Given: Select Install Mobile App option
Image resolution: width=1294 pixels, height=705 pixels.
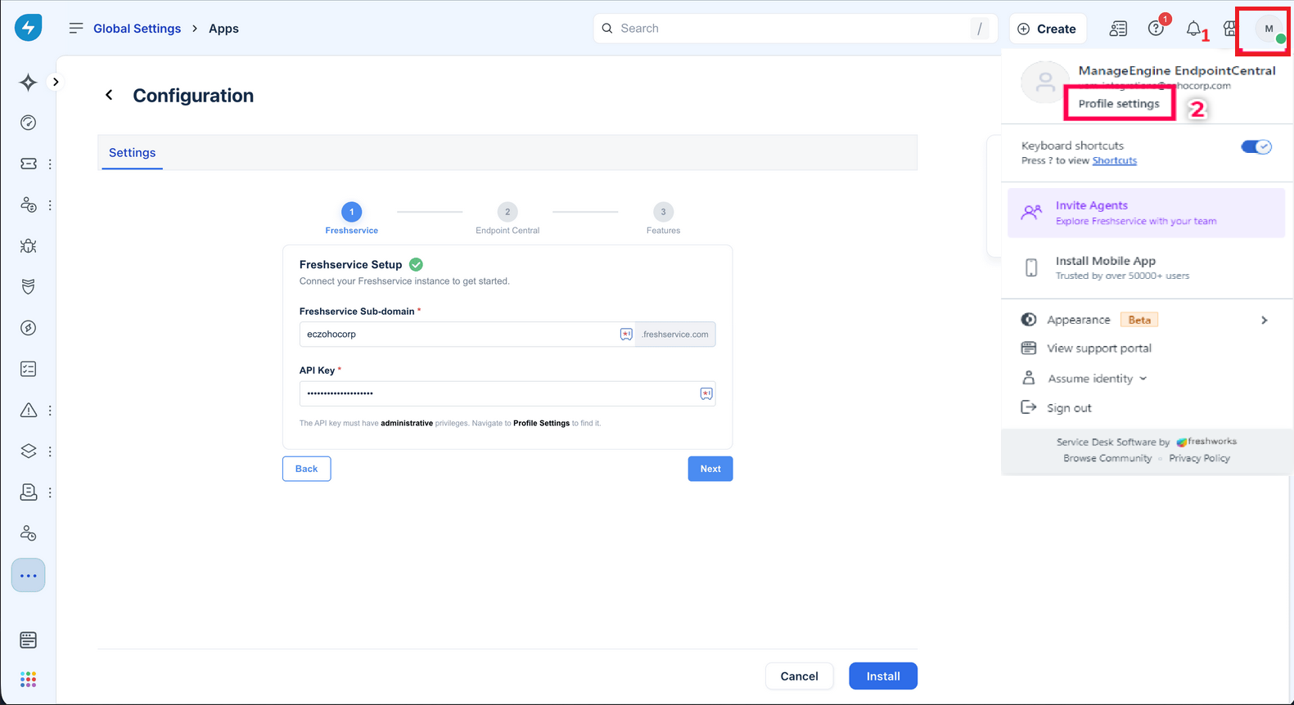Looking at the screenshot, I should click(x=1146, y=267).
